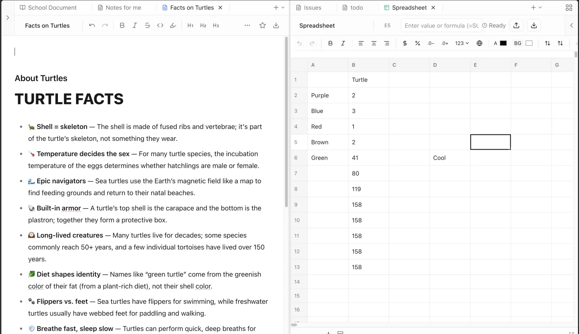Apply strikethrough formatting
The width and height of the screenshot is (579, 334).
(147, 25)
